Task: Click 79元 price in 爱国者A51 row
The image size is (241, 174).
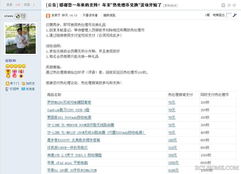Action: pyautogui.click(x=172, y=117)
